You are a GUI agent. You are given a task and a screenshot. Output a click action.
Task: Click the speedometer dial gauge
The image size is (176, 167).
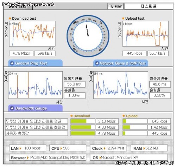tap(88, 36)
